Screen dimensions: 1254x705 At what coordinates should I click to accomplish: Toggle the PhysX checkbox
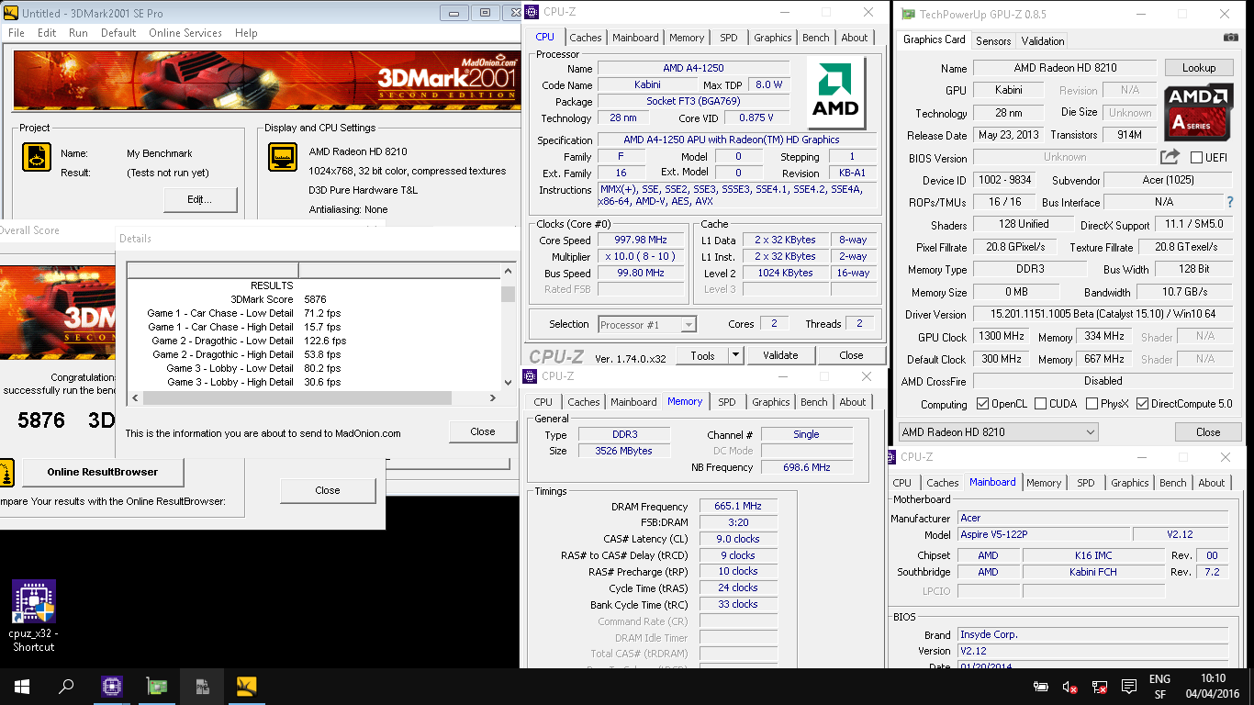tap(1092, 404)
